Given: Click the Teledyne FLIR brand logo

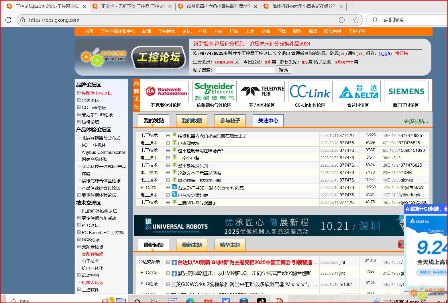Looking at the screenshot, I should click(x=262, y=91).
